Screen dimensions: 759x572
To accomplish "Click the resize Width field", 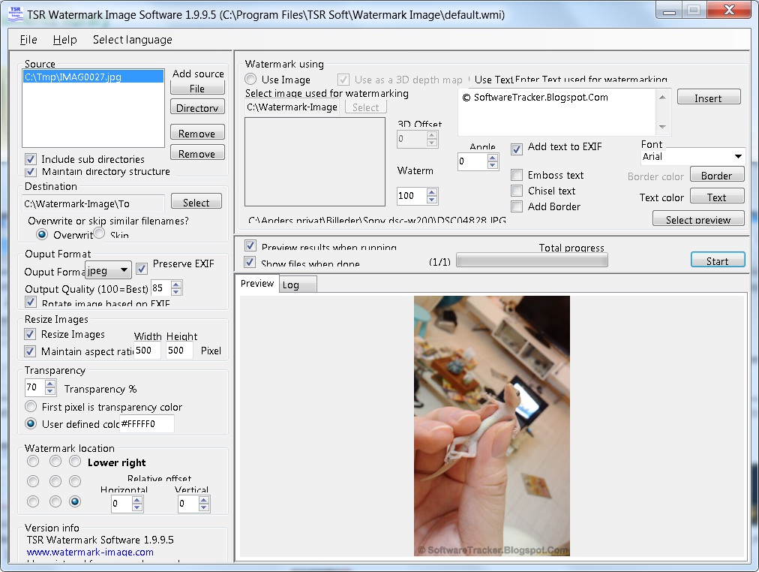I will tap(147, 350).
